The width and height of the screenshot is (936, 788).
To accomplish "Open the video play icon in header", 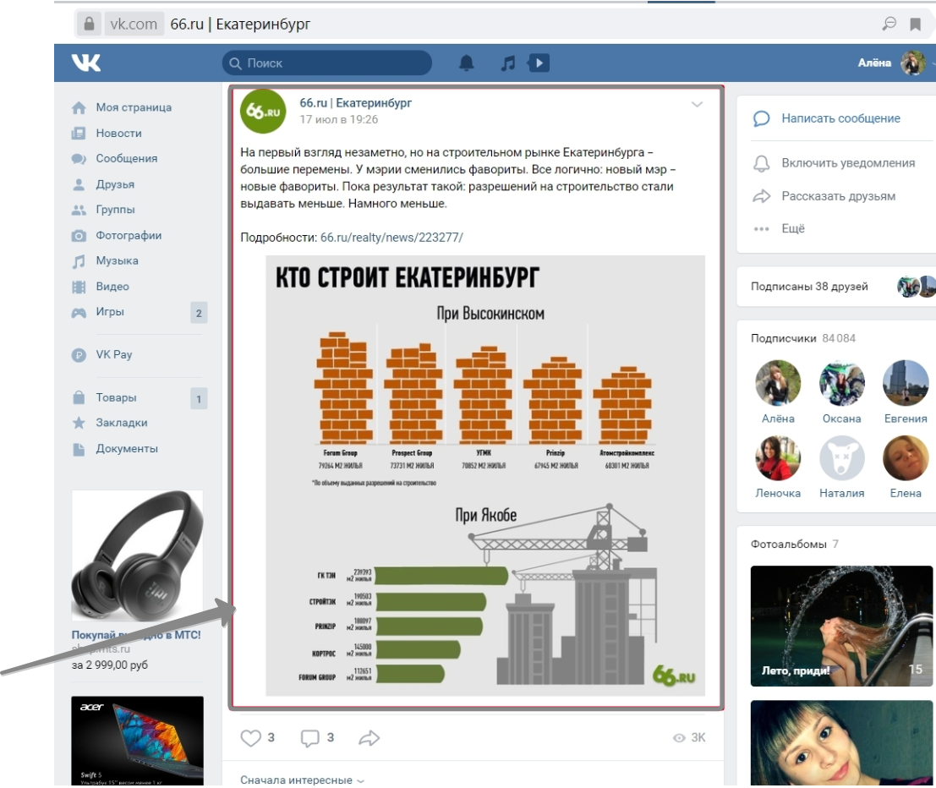I will pyautogui.click(x=539, y=63).
